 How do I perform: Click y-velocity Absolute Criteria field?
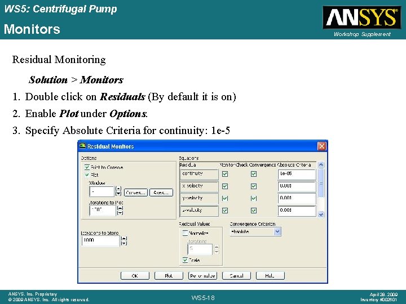pyautogui.click(x=297, y=199)
